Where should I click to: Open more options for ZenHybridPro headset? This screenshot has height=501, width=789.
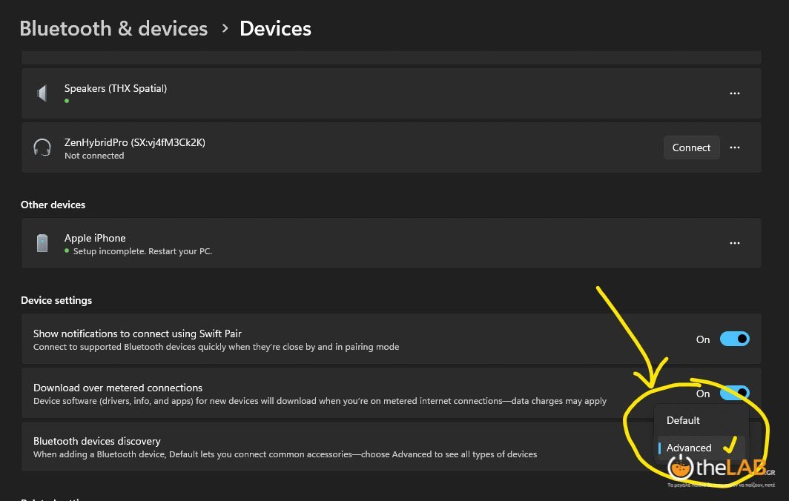coord(735,147)
